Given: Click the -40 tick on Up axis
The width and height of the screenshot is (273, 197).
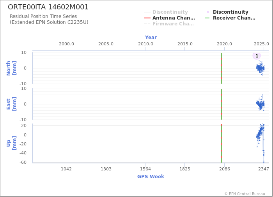Looking at the screenshot, I should (23, 153).
